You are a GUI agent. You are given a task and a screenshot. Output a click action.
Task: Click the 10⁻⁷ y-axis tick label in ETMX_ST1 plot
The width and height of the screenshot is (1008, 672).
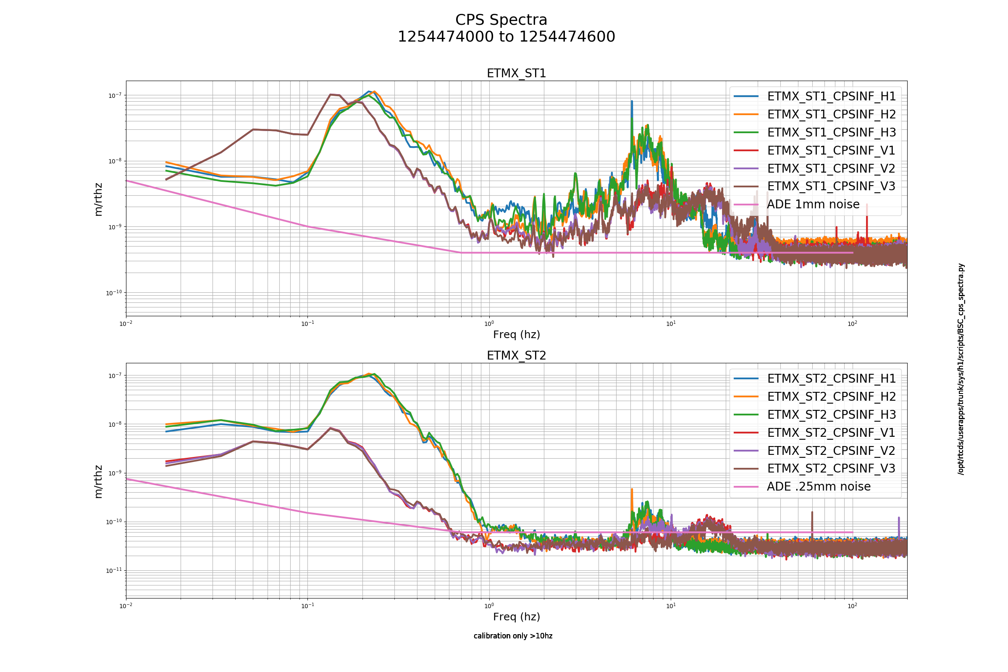(x=115, y=96)
